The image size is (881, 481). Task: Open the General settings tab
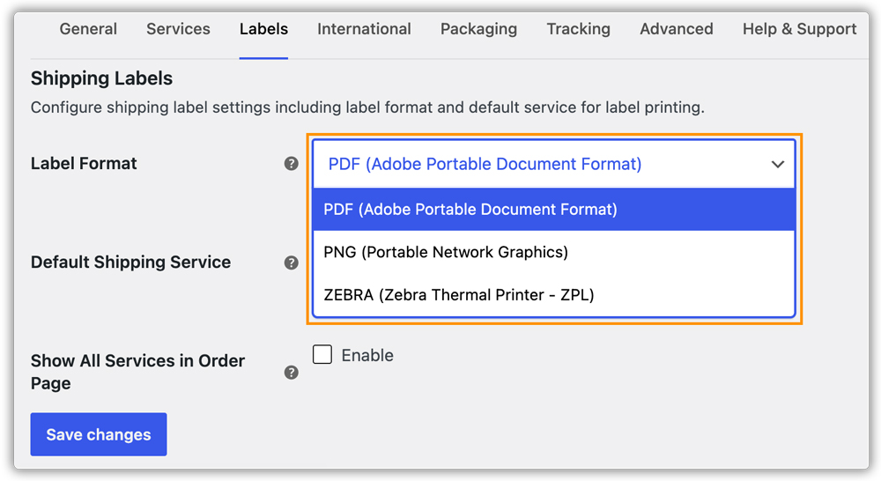pyautogui.click(x=88, y=29)
